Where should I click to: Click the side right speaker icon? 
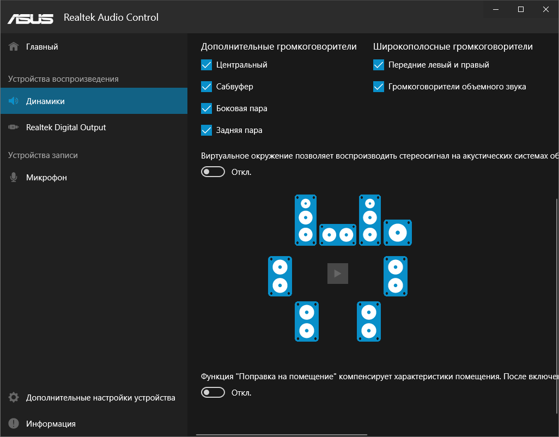(396, 276)
